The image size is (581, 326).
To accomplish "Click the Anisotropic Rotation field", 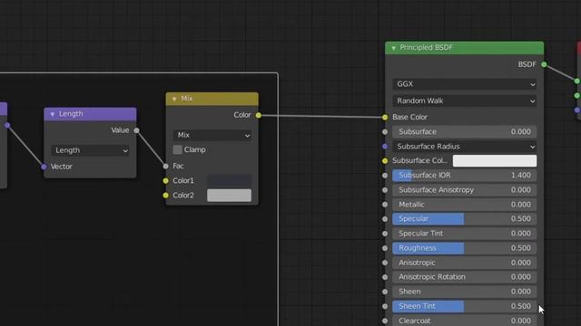I will 464,277.
